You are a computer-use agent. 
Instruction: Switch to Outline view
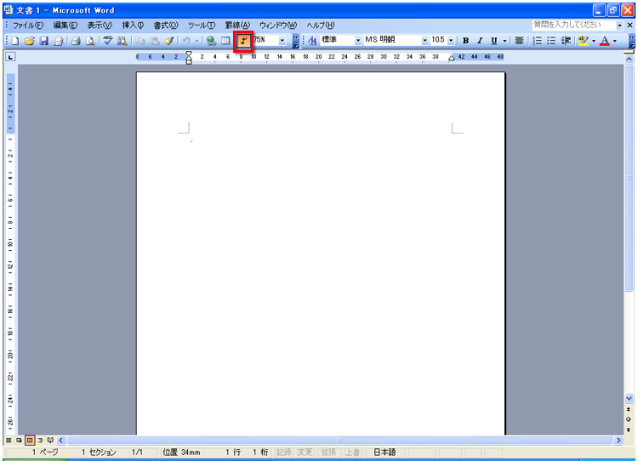(x=40, y=441)
